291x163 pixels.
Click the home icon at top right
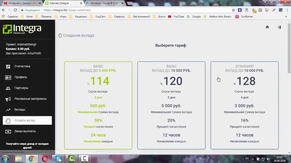(x=267, y=27)
